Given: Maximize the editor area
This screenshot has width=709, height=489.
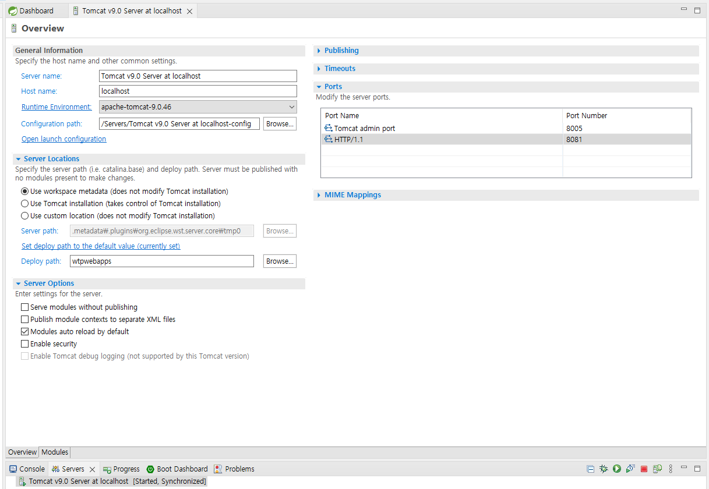Looking at the screenshot, I should [697, 10].
